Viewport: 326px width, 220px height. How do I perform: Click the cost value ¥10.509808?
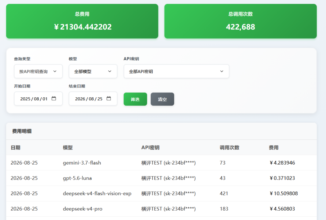pos(283,194)
